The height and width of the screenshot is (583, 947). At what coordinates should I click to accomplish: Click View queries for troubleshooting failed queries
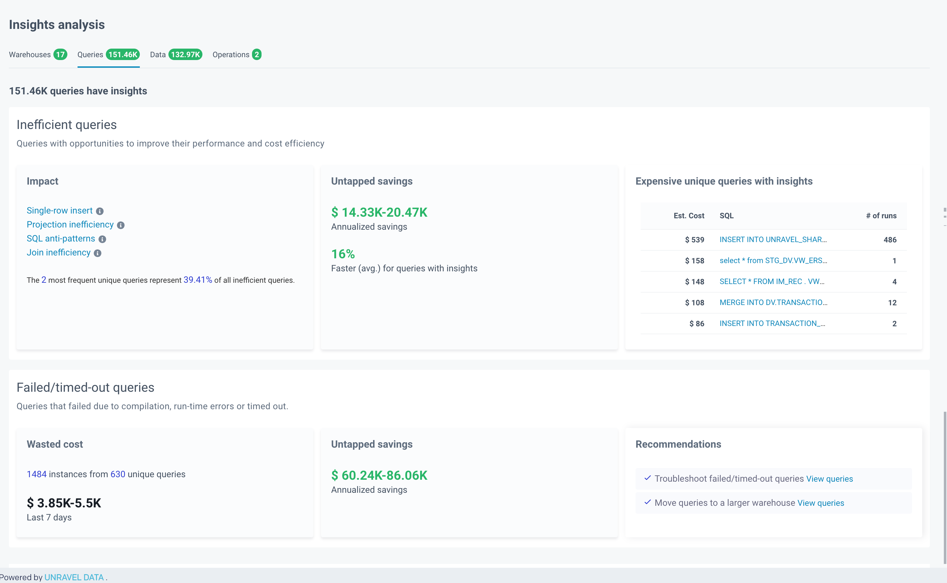coord(829,478)
